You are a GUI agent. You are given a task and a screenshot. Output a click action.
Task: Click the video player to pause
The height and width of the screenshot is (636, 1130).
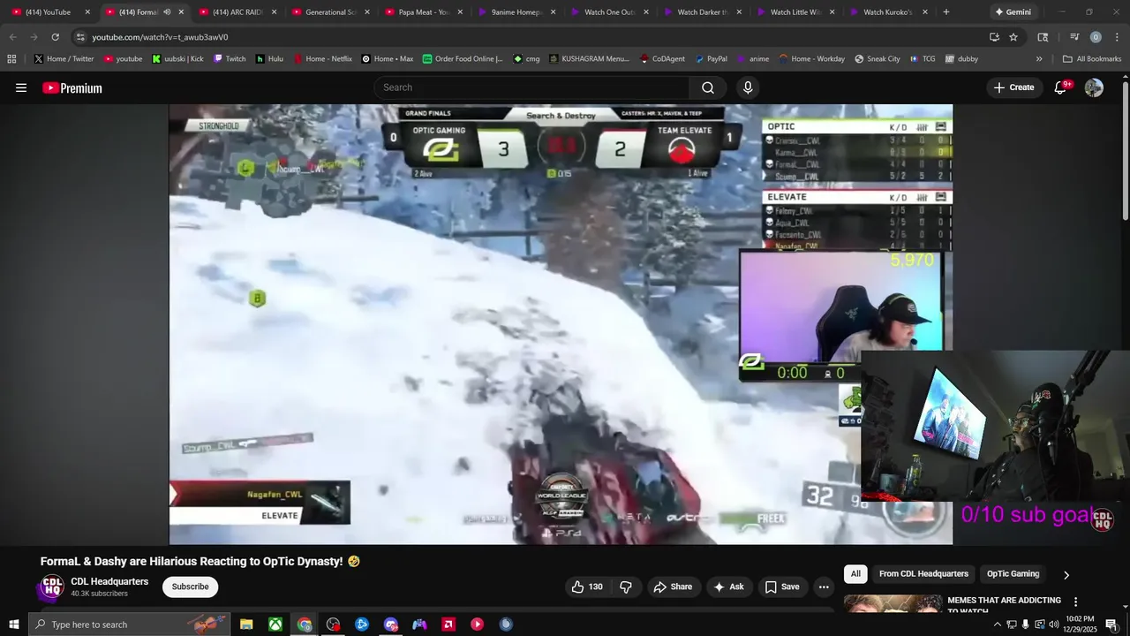point(561,324)
